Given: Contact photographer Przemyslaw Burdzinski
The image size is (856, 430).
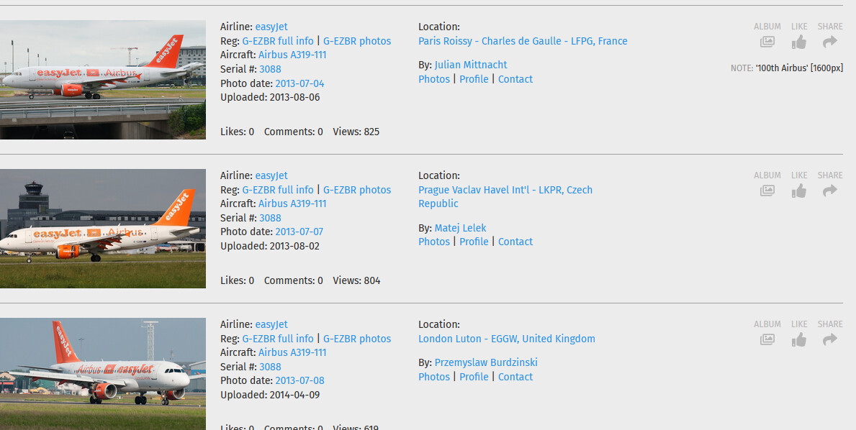Looking at the screenshot, I should (515, 377).
